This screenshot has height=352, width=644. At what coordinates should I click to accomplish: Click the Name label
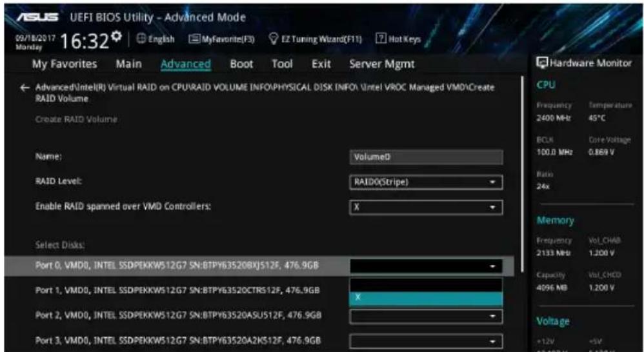[48, 157]
